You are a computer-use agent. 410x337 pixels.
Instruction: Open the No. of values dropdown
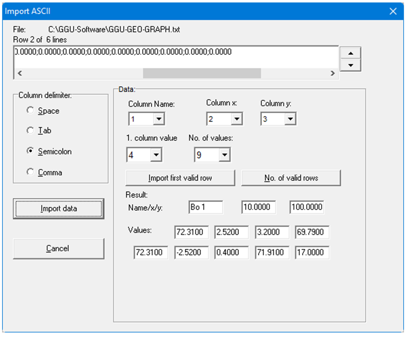224,155
